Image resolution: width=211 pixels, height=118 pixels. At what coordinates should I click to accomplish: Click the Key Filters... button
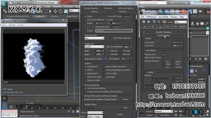[165, 115]
